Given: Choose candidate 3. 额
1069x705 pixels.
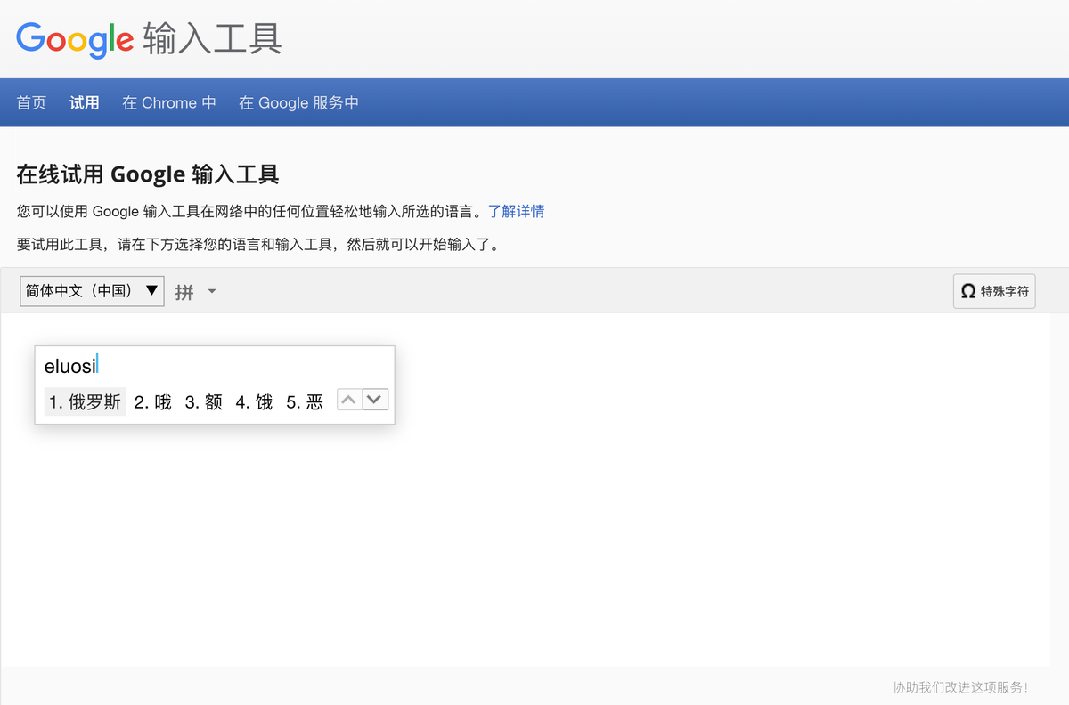Looking at the screenshot, I should [x=204, y=402].
